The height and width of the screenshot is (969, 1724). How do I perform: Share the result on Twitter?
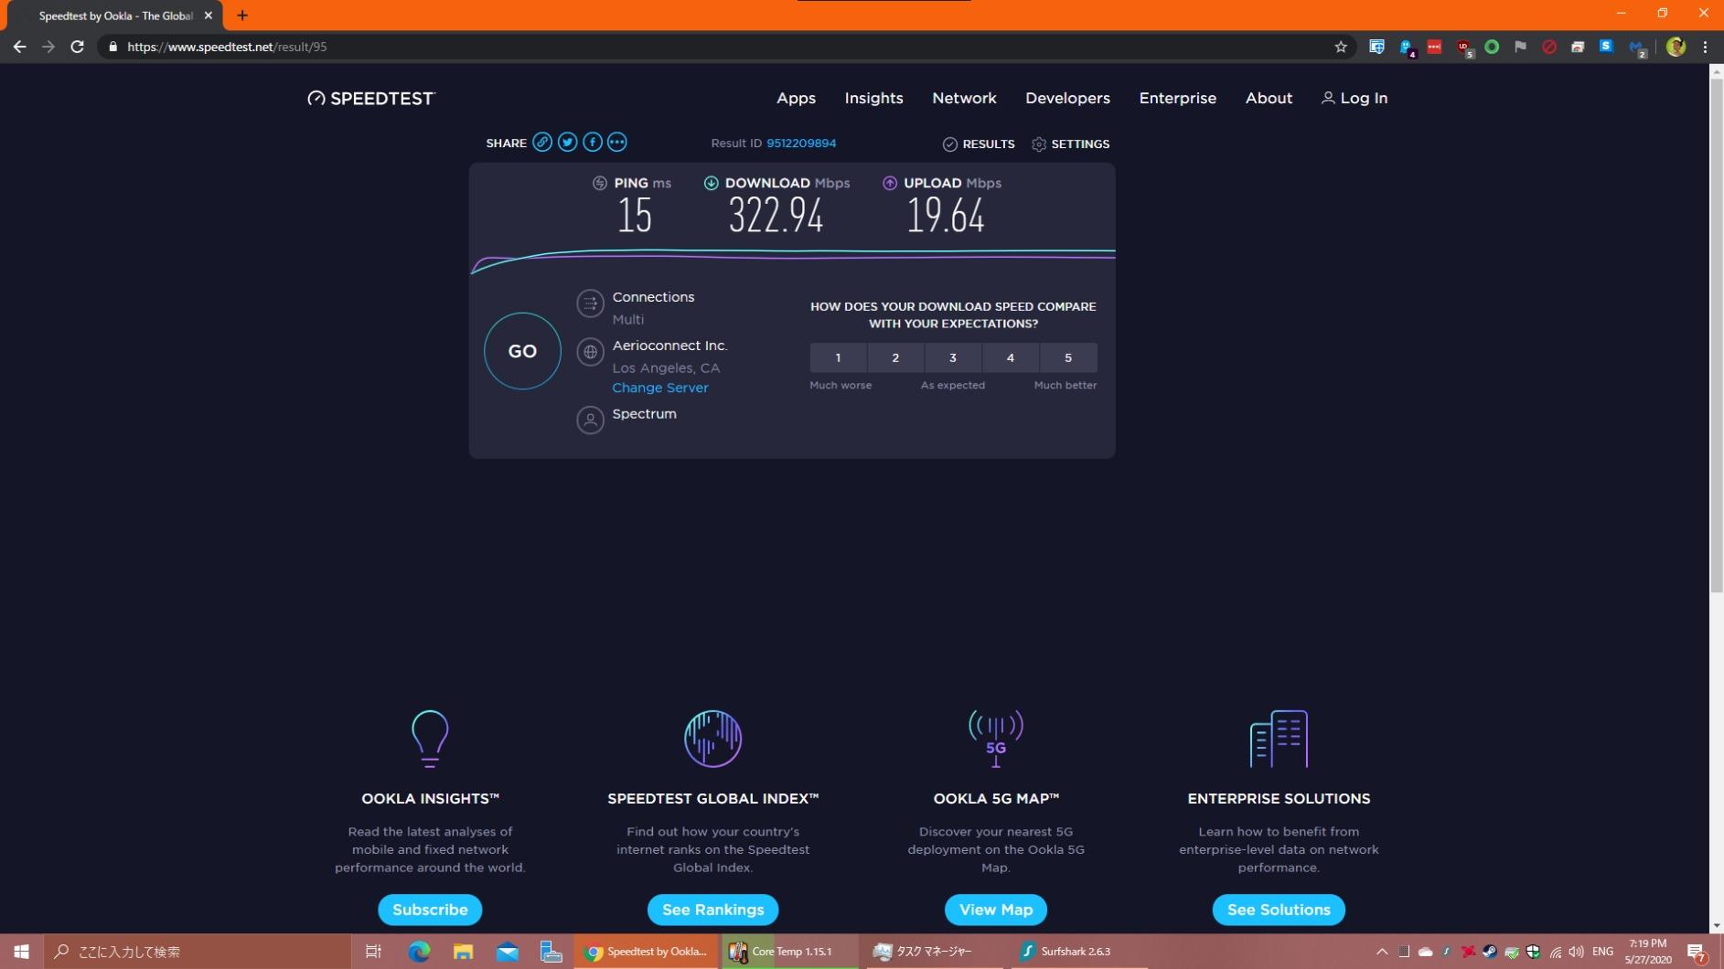[x=567, y=143]
